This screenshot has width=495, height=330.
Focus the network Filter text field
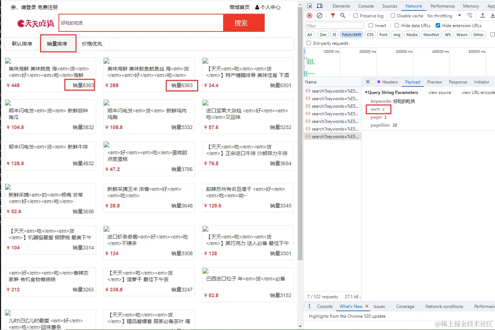[x=335, y=26]
